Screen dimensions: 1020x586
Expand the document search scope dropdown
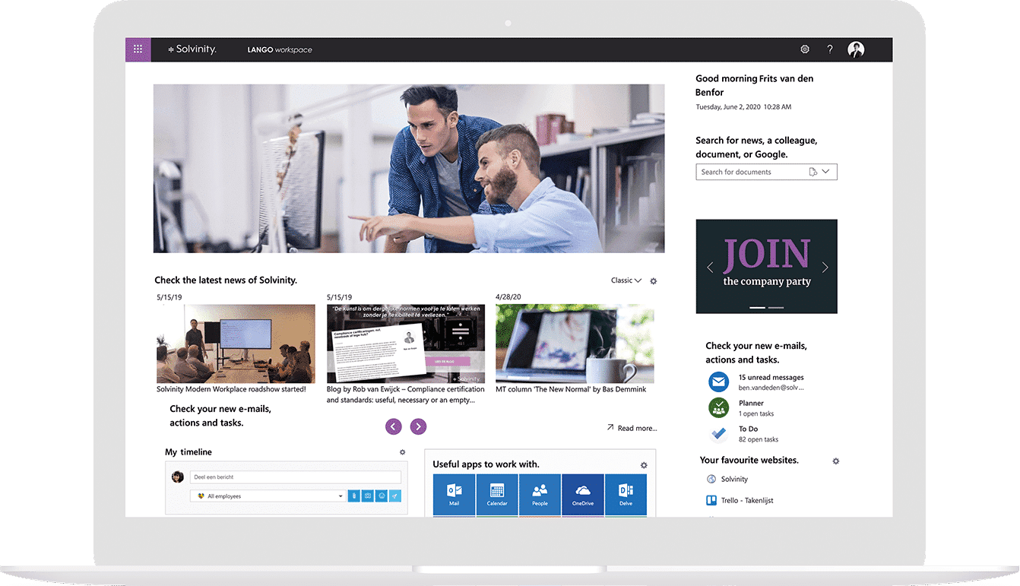point(825,171)
